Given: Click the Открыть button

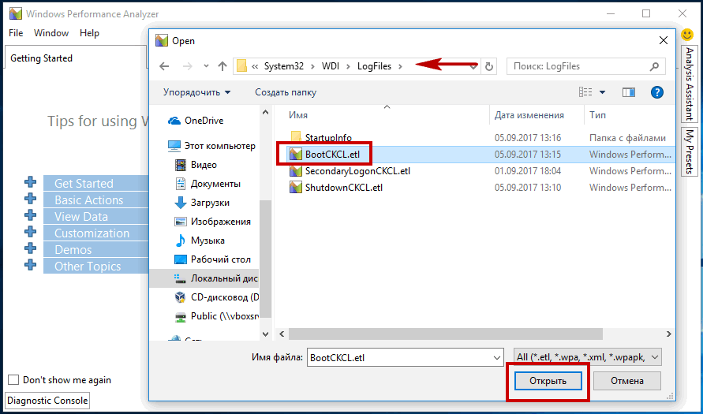Looking at the screenshot, I should [548, 381].
